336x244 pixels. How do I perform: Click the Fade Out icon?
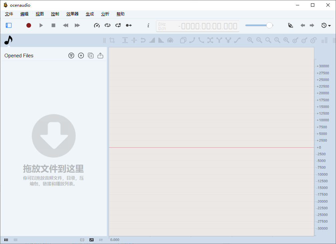[161, 40]
